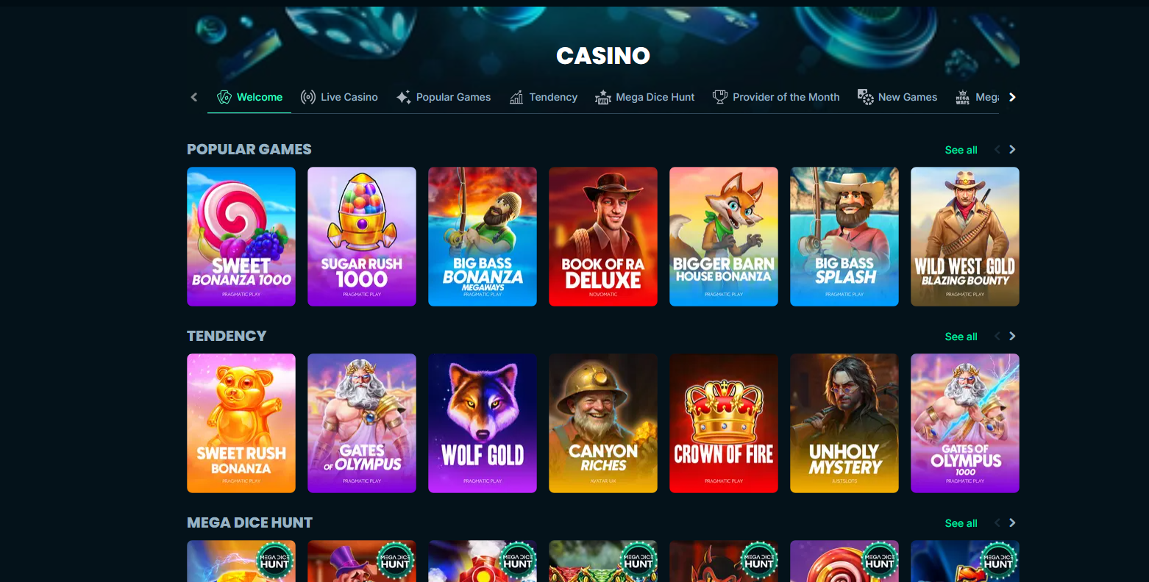Advance Mega Dice Hunt carousel right chevron
Viewport: 1149px width, 582px height.
pos(1012,523)
